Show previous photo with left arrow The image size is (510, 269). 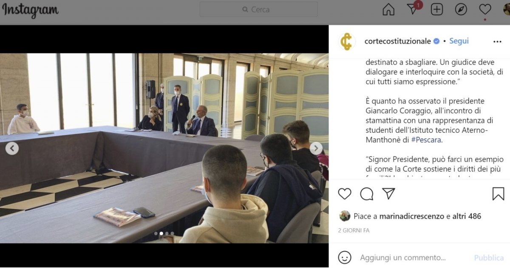(x=12, y=149)
